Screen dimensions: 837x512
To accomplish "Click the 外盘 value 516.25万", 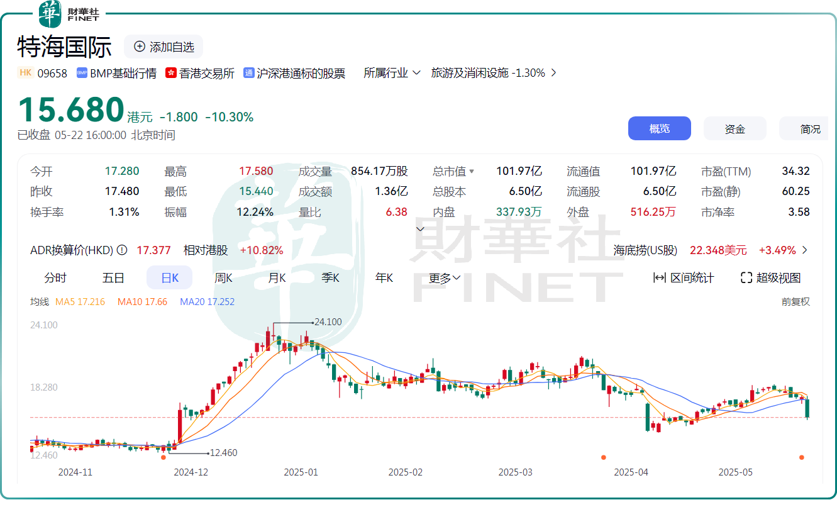I will pyautogui.click(x=653, y=213).
